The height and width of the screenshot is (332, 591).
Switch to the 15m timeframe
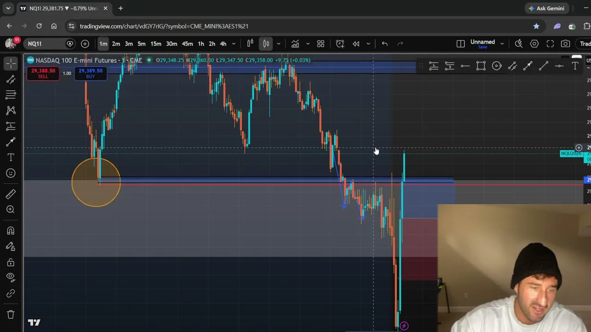click(156, 44)
